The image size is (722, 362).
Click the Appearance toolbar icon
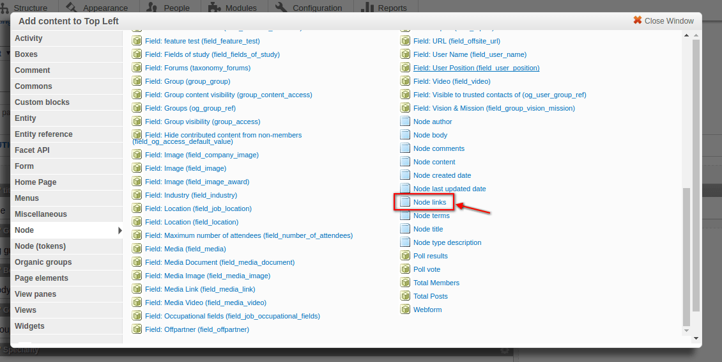(72, 8)
